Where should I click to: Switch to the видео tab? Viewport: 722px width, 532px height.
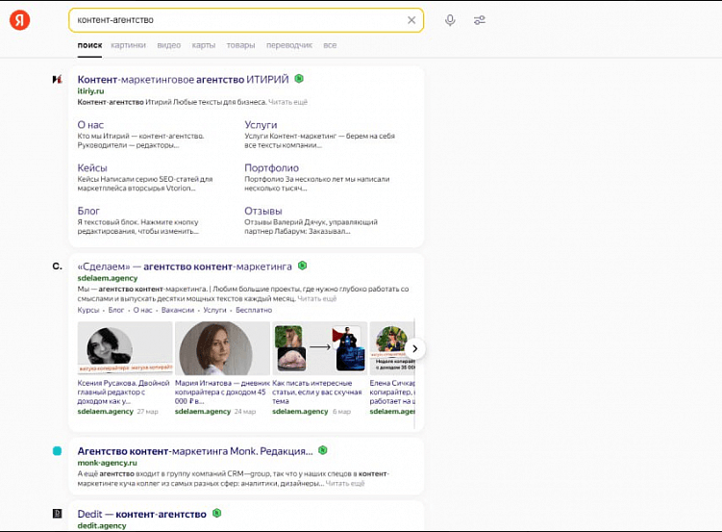point(168,45)
